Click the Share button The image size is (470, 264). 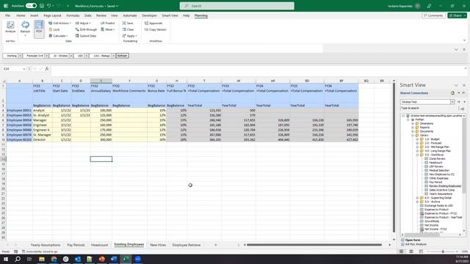(457, 15)
